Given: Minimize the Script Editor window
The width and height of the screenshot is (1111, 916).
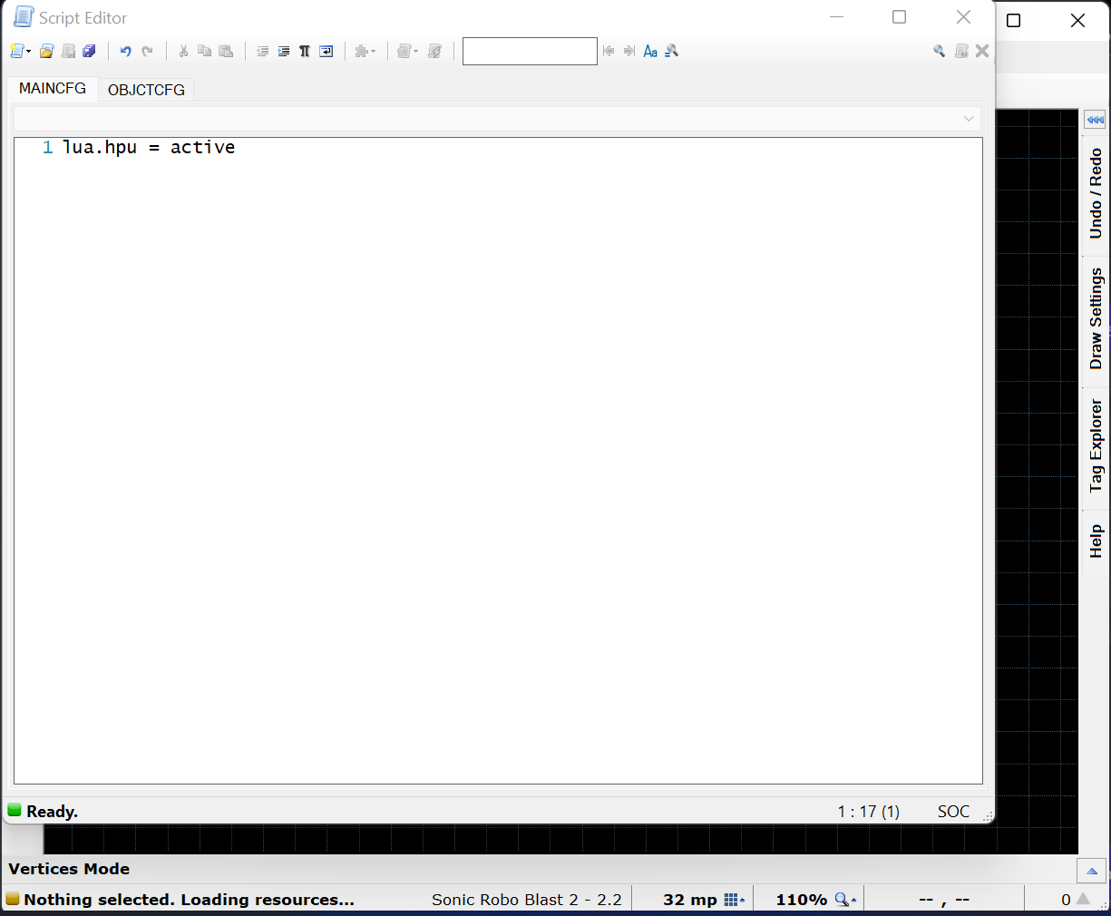Looking at the screenshot, I should (836, 17).
